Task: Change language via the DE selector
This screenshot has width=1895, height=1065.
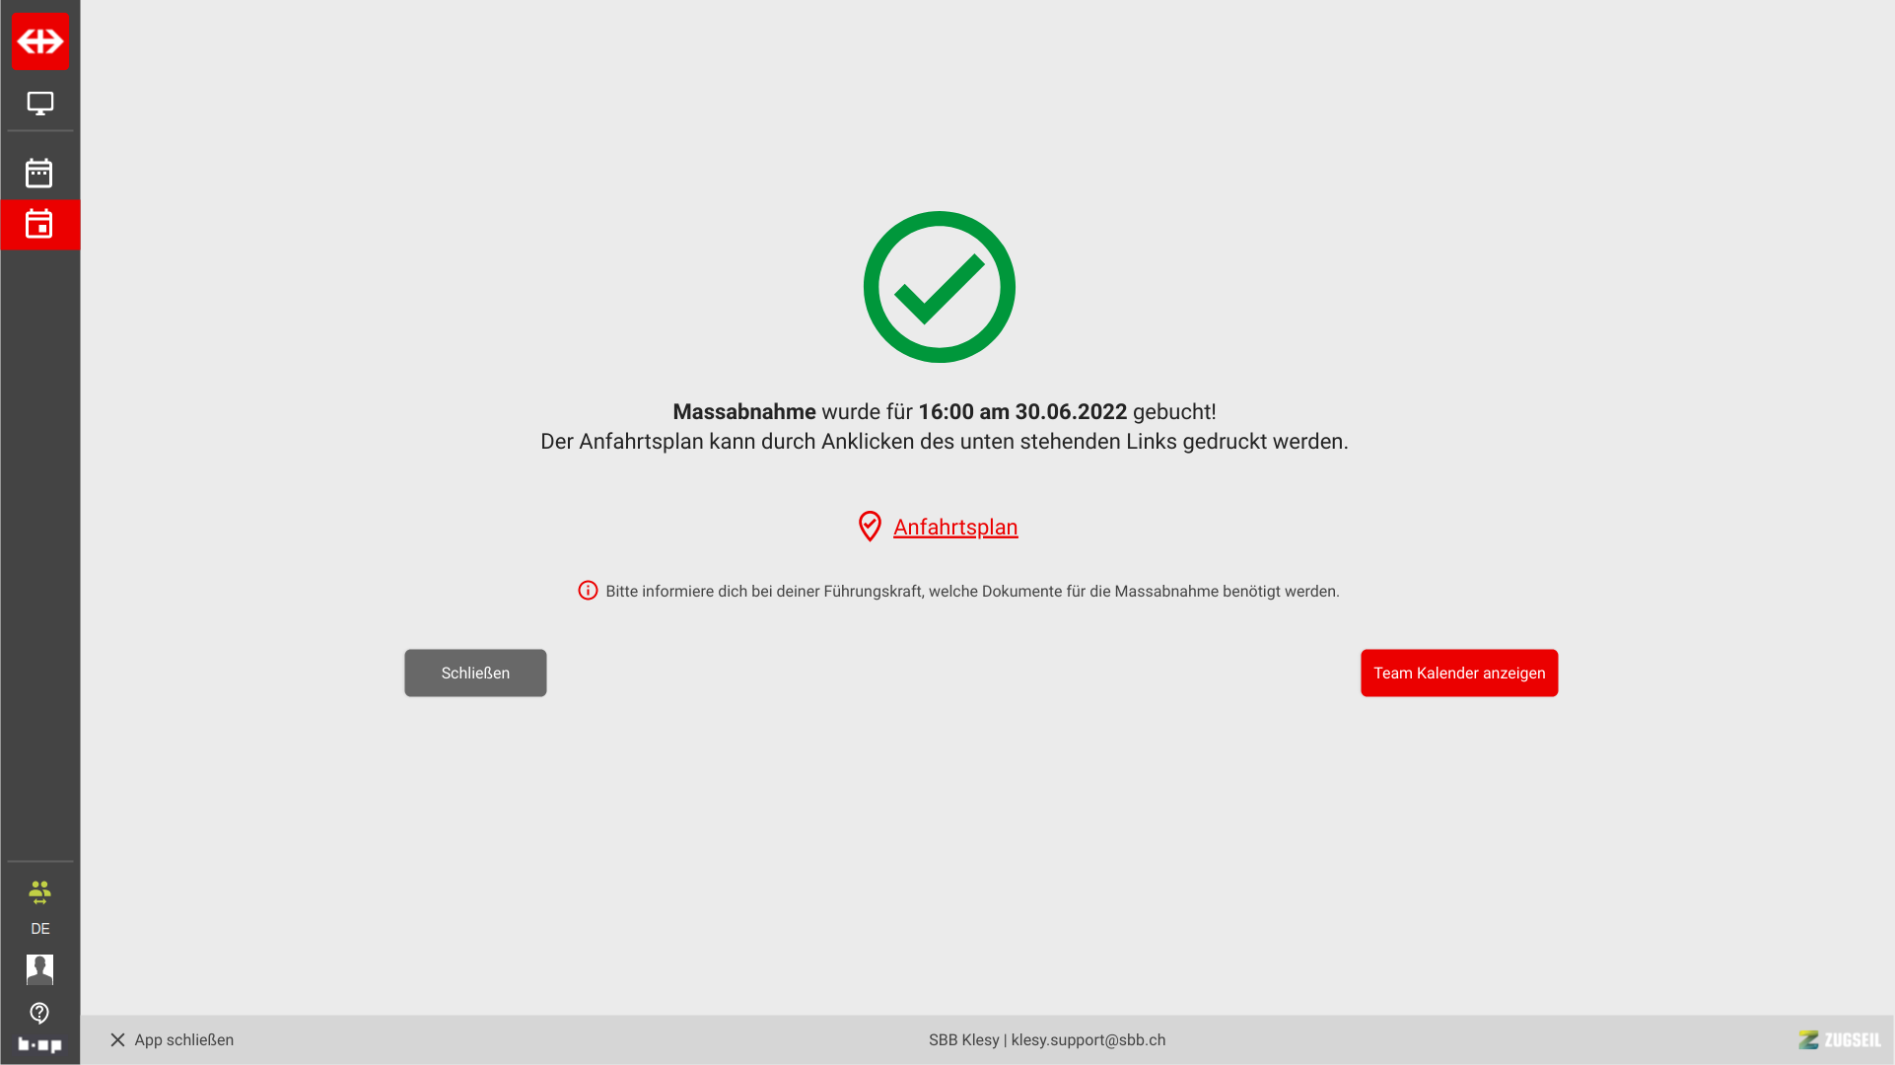Action: click(40, 929)
